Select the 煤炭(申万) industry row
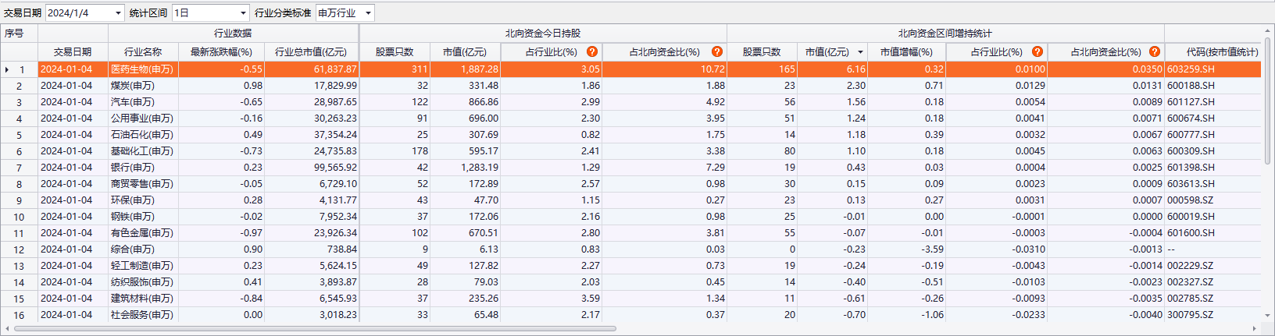1275x336 pixels. coord(143,86)
